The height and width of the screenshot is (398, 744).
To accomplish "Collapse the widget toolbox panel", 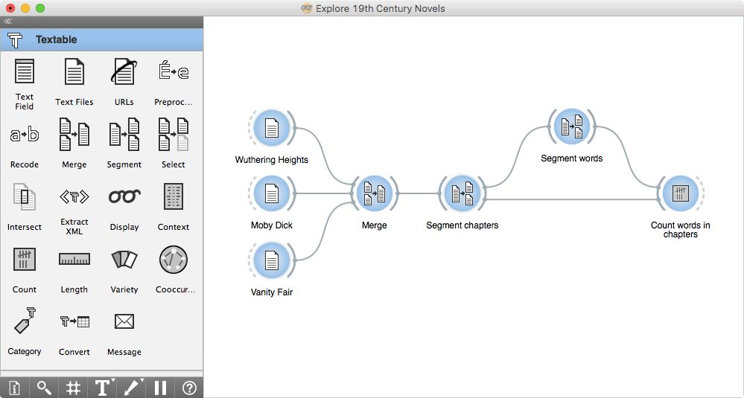I will tap(8, 22).
